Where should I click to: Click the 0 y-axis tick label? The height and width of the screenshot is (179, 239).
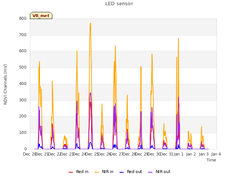[25, 149]
